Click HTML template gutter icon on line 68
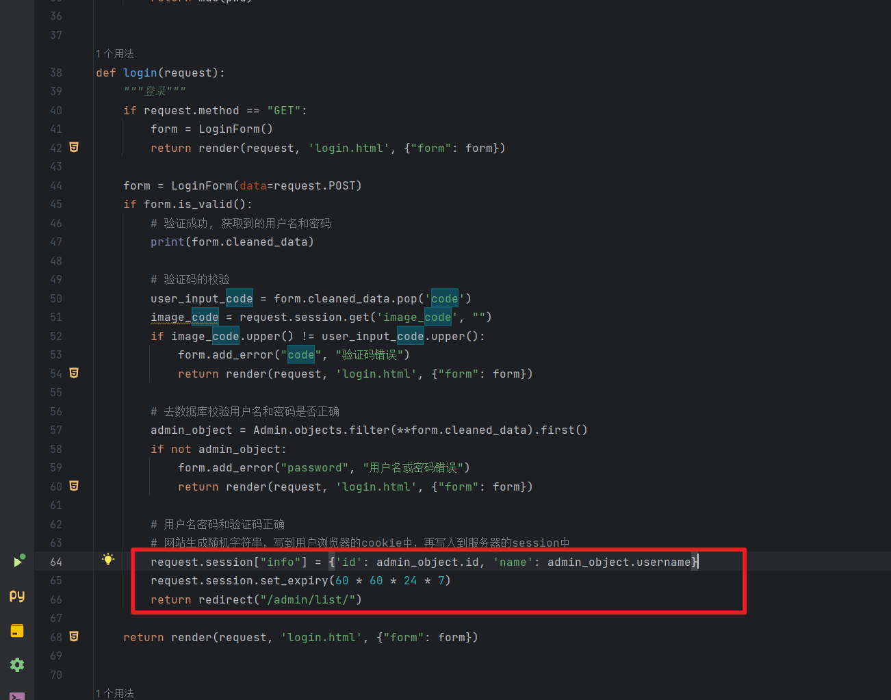891x700 pixels. [x=74, y=636]
